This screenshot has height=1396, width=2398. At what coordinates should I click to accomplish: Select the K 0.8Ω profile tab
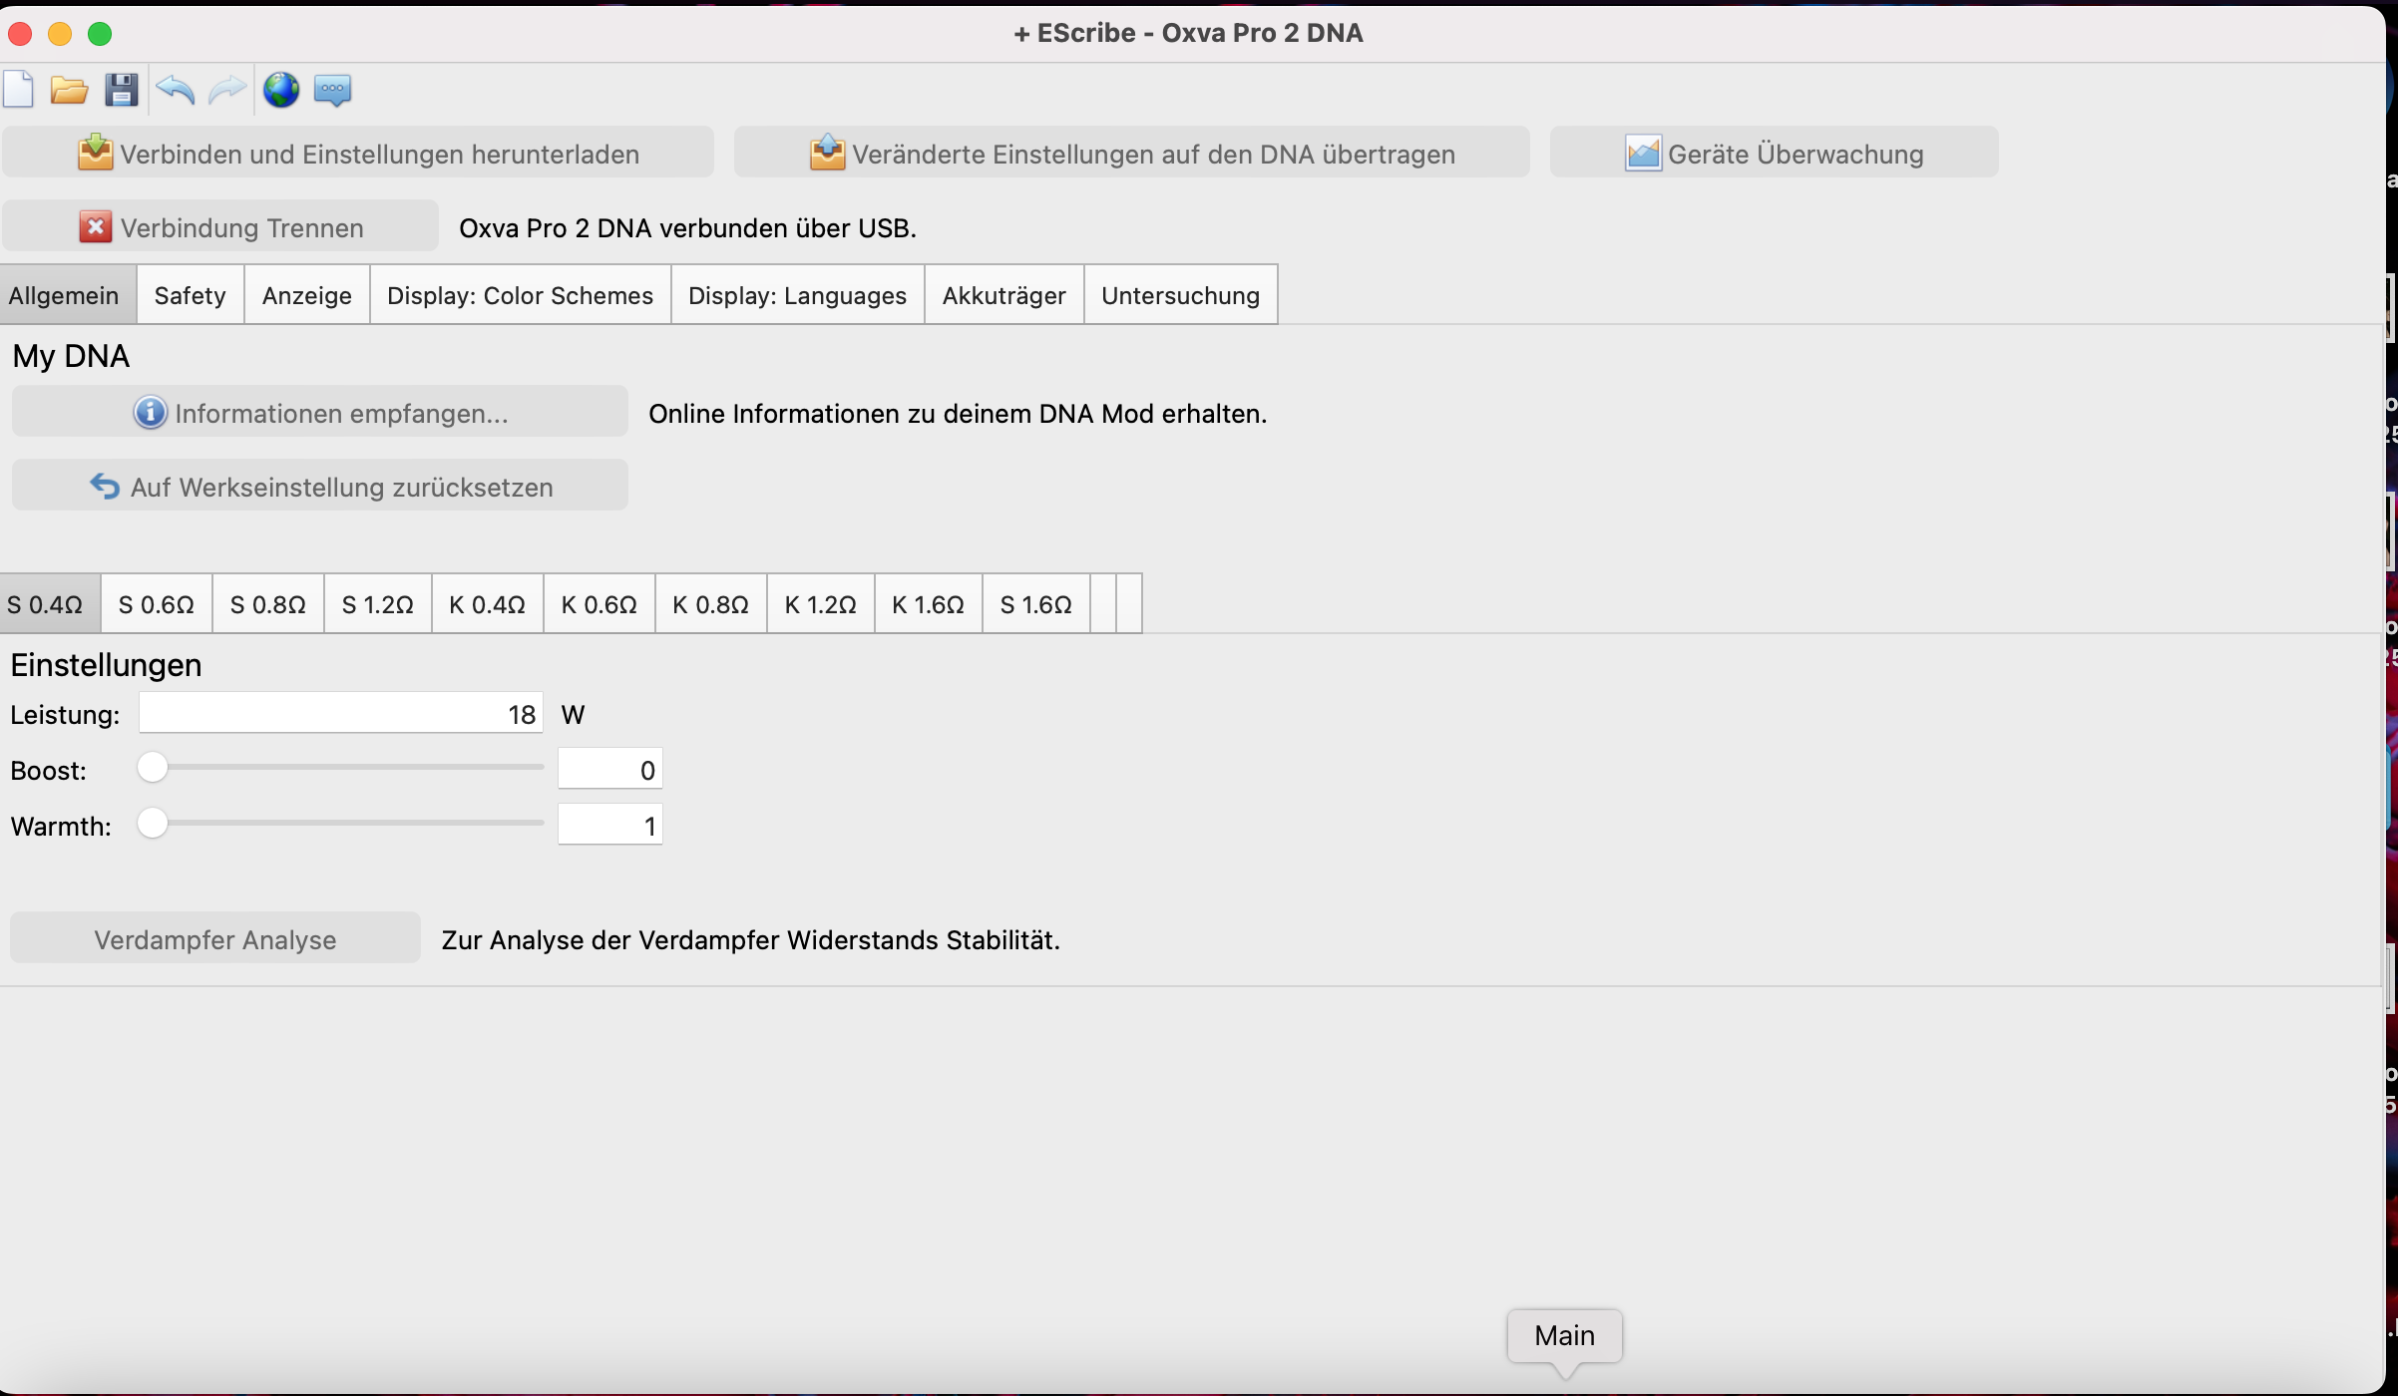click(710, 604)
